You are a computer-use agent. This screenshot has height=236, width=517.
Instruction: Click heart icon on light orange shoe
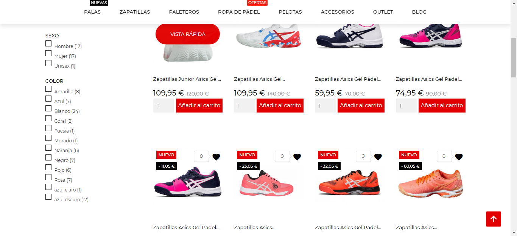(x=459, y=157)
